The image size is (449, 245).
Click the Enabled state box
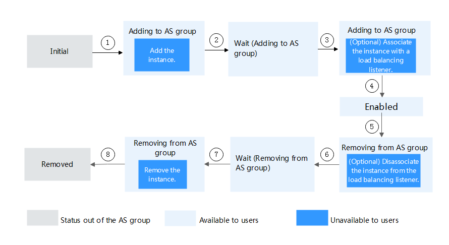(x=381, y=106)
